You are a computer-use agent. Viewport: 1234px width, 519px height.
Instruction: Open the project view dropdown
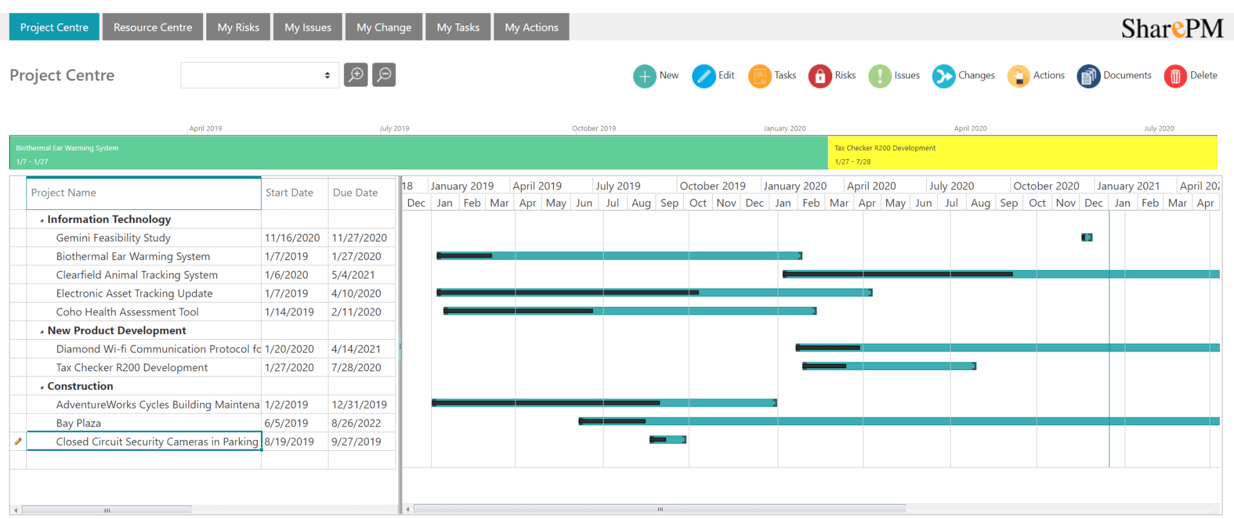[260, 75]
